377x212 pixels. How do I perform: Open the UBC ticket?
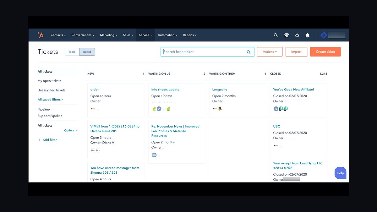[276, 127]
